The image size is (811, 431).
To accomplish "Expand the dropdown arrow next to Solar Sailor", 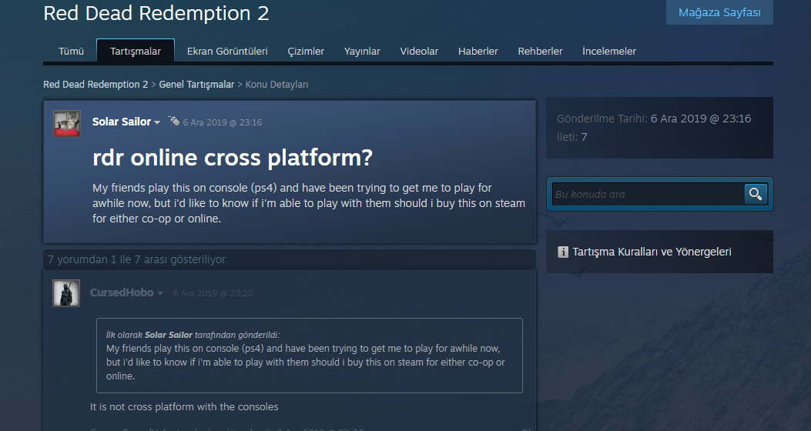I will [x=157, y=122].
